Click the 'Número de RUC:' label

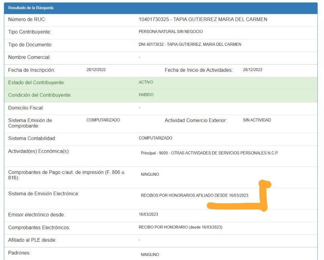point(28,19)
